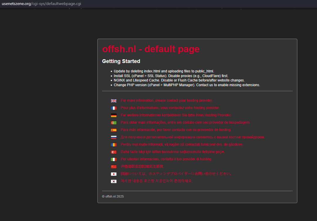Viewport: 317px width, 221px height.
Task: Follow the Italian "Per ulteriori informazioni" link
Action: (x=166, y=159)
